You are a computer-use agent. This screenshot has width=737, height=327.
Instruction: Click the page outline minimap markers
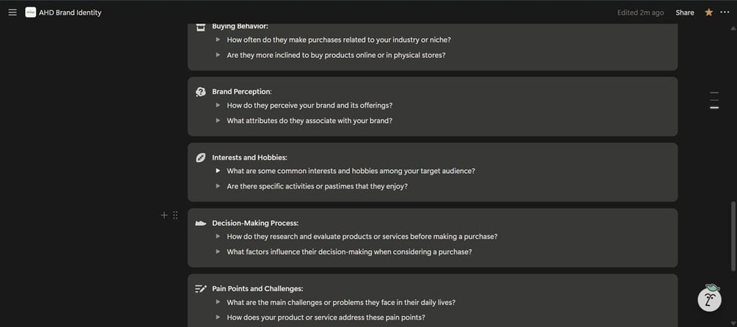714,100
